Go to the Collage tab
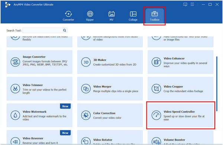This screenshot has width=223, height=145. click(133, 16)
